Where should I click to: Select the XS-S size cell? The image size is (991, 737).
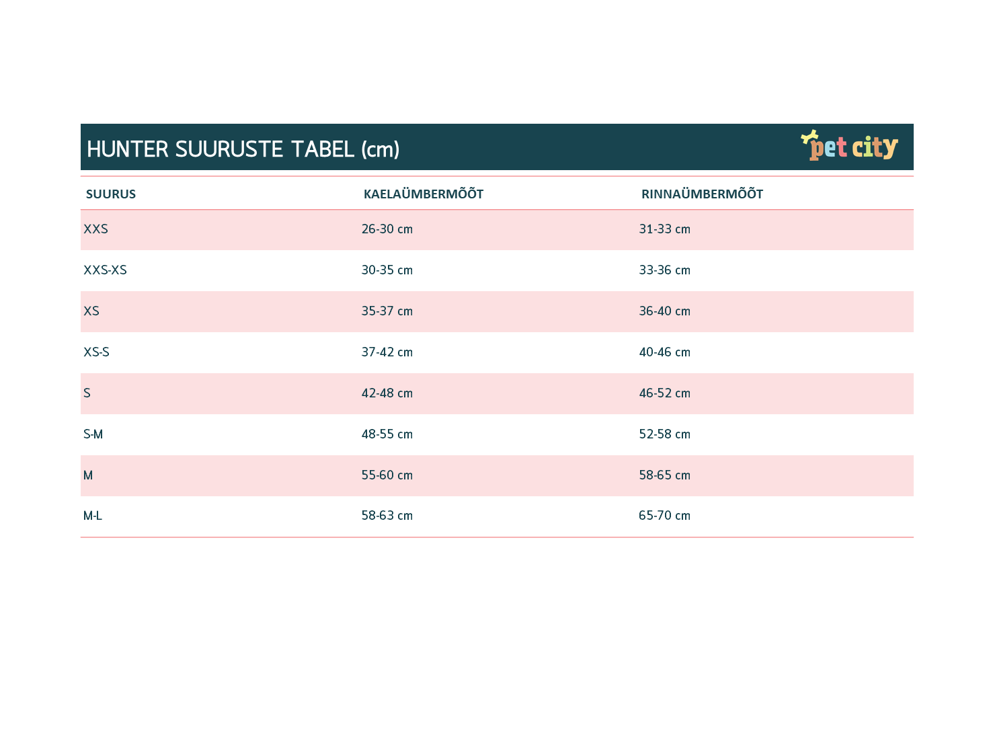tap(96, 352)
